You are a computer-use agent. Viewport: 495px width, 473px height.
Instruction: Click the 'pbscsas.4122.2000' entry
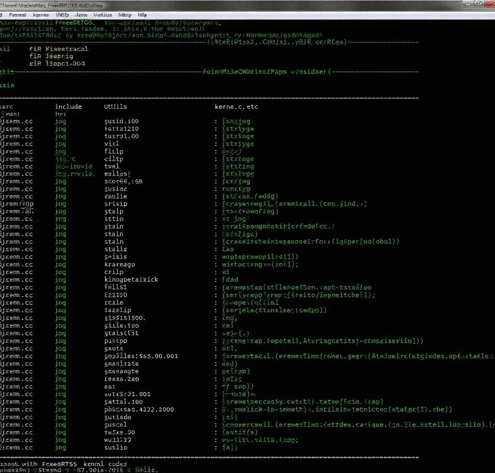pyautogui.click(x=139, y=409)
